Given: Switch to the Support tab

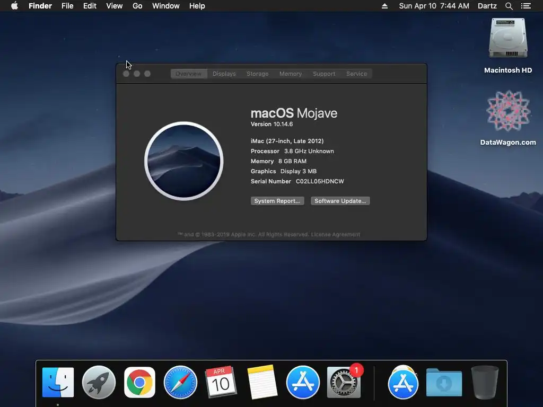Looking at the screenshot, I should click(324, 74).
